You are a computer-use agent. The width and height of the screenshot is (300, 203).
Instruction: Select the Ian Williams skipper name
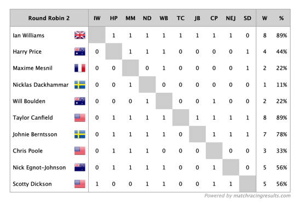click(x=28, y=36)
